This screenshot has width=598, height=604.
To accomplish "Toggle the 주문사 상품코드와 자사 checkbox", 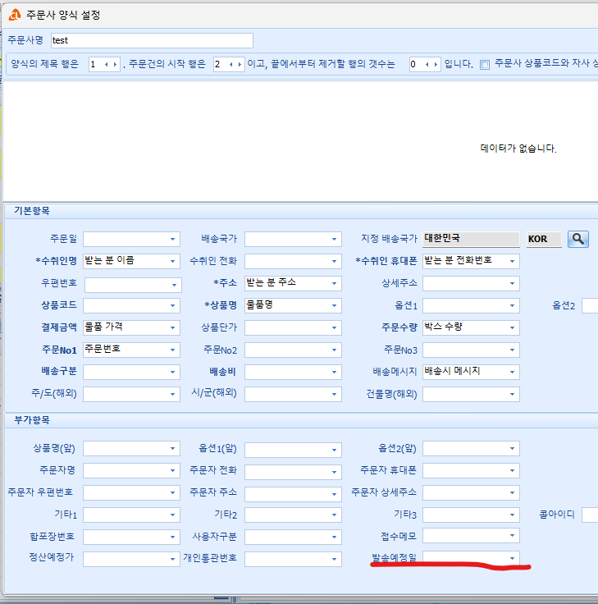I will [x=485, y=64].
